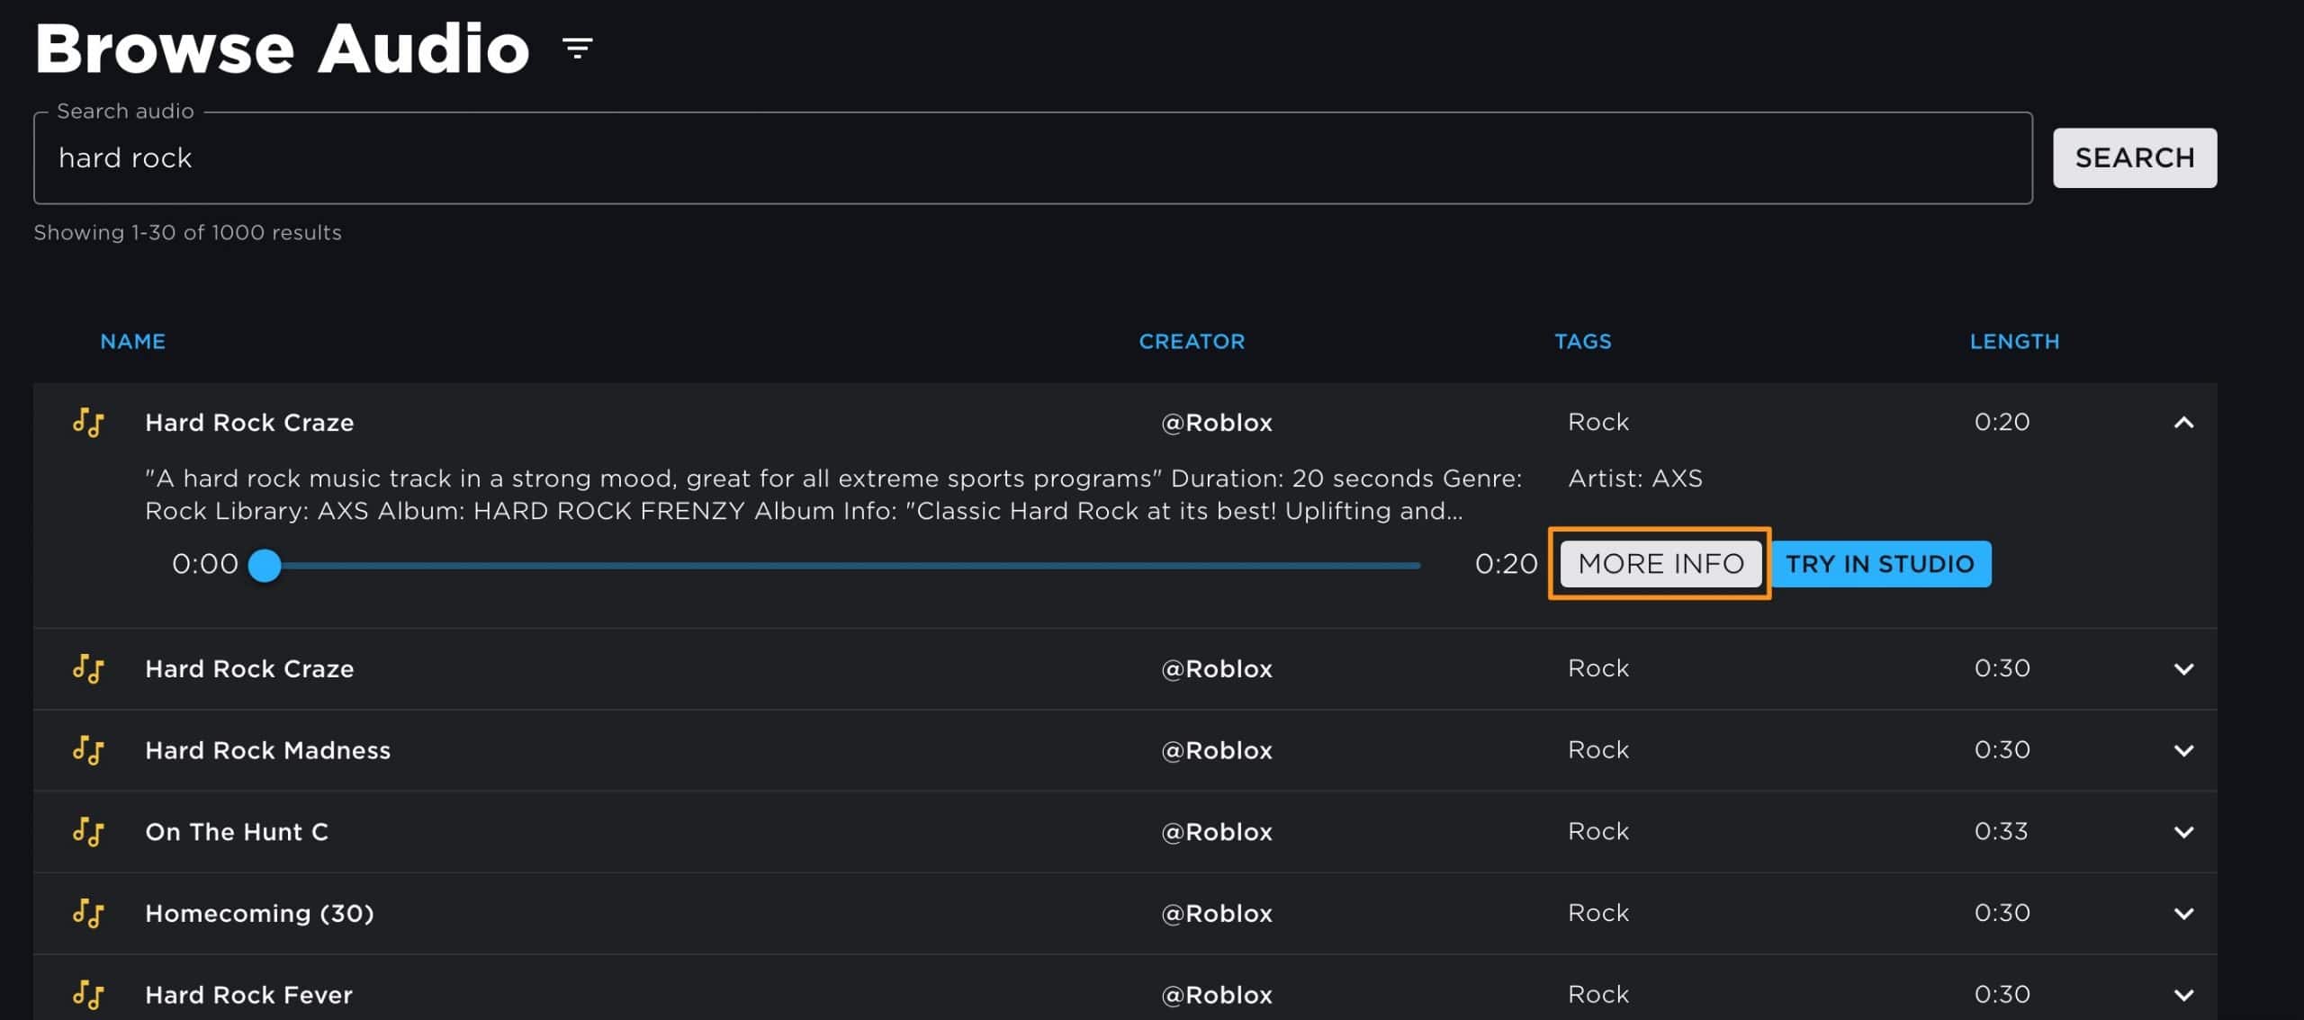Expand the 0:30 Hard Rock Craze row
This screenshot has width=2304, height=1020.
pos(2183,669)
